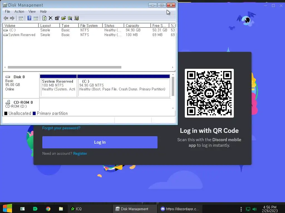285x213 pixels.
Task: Click the white and green window taskbar icon
Action: pos(22,209)
